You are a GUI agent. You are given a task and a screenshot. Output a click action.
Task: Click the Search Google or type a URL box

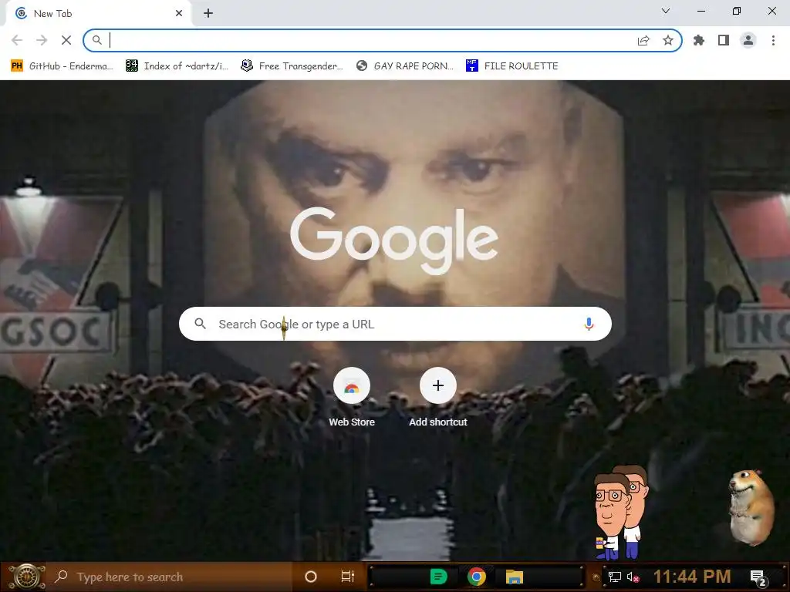(x=395, y=324)
